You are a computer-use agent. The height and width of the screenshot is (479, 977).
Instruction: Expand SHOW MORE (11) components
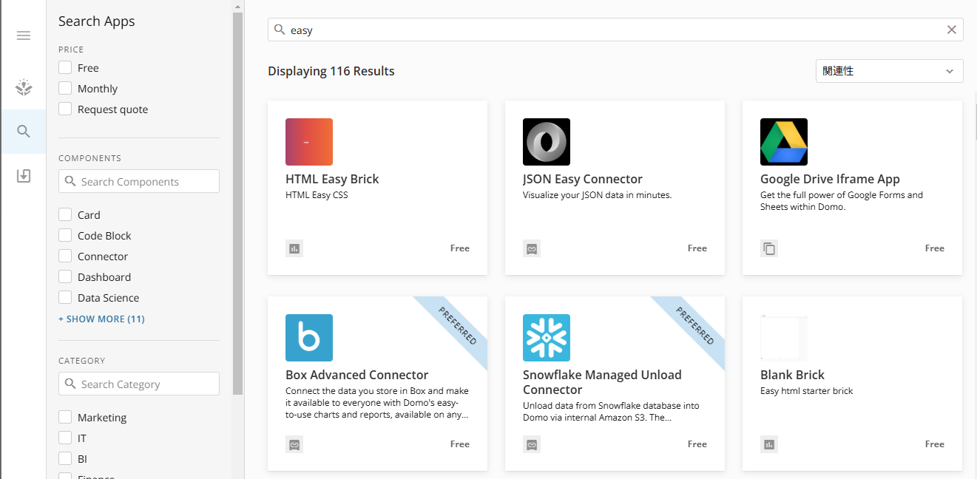point(101,319)
